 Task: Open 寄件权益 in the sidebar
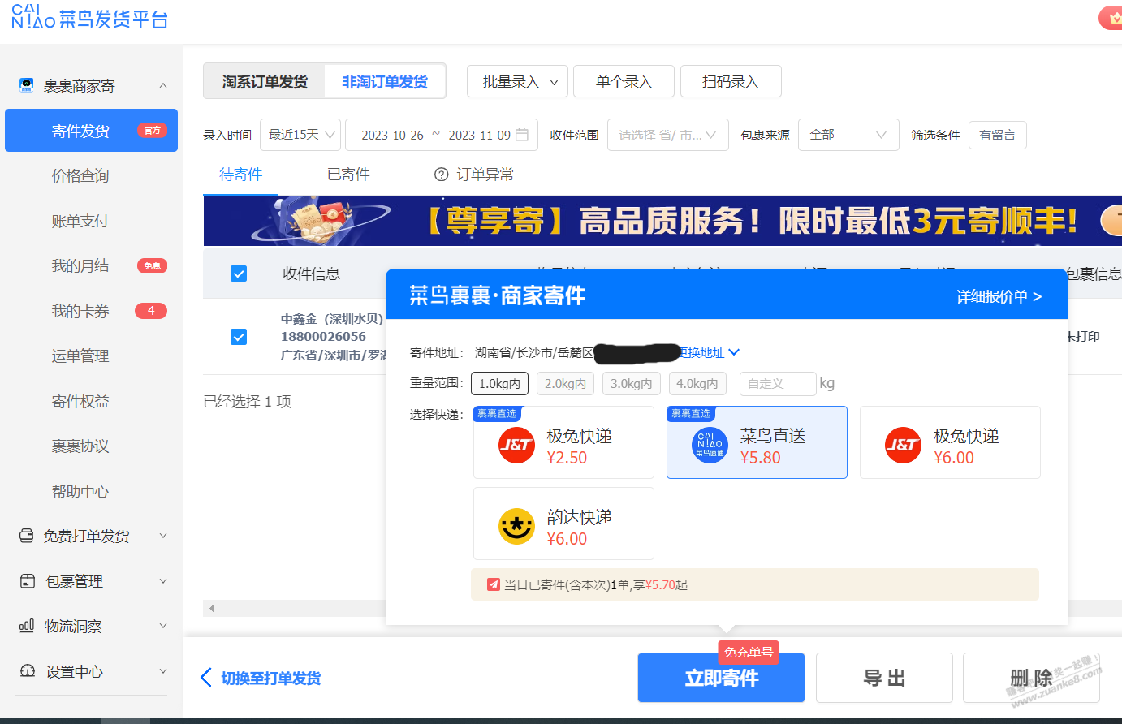pyautogui.click(x=80, y=401)
